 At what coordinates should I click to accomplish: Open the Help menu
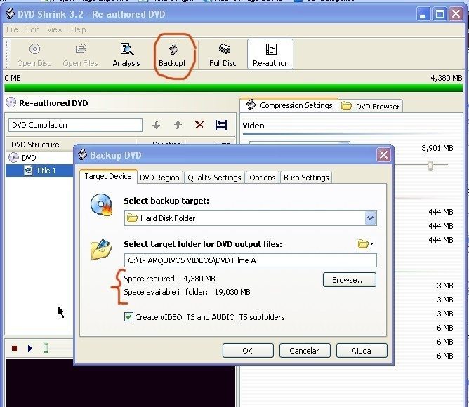79,29
